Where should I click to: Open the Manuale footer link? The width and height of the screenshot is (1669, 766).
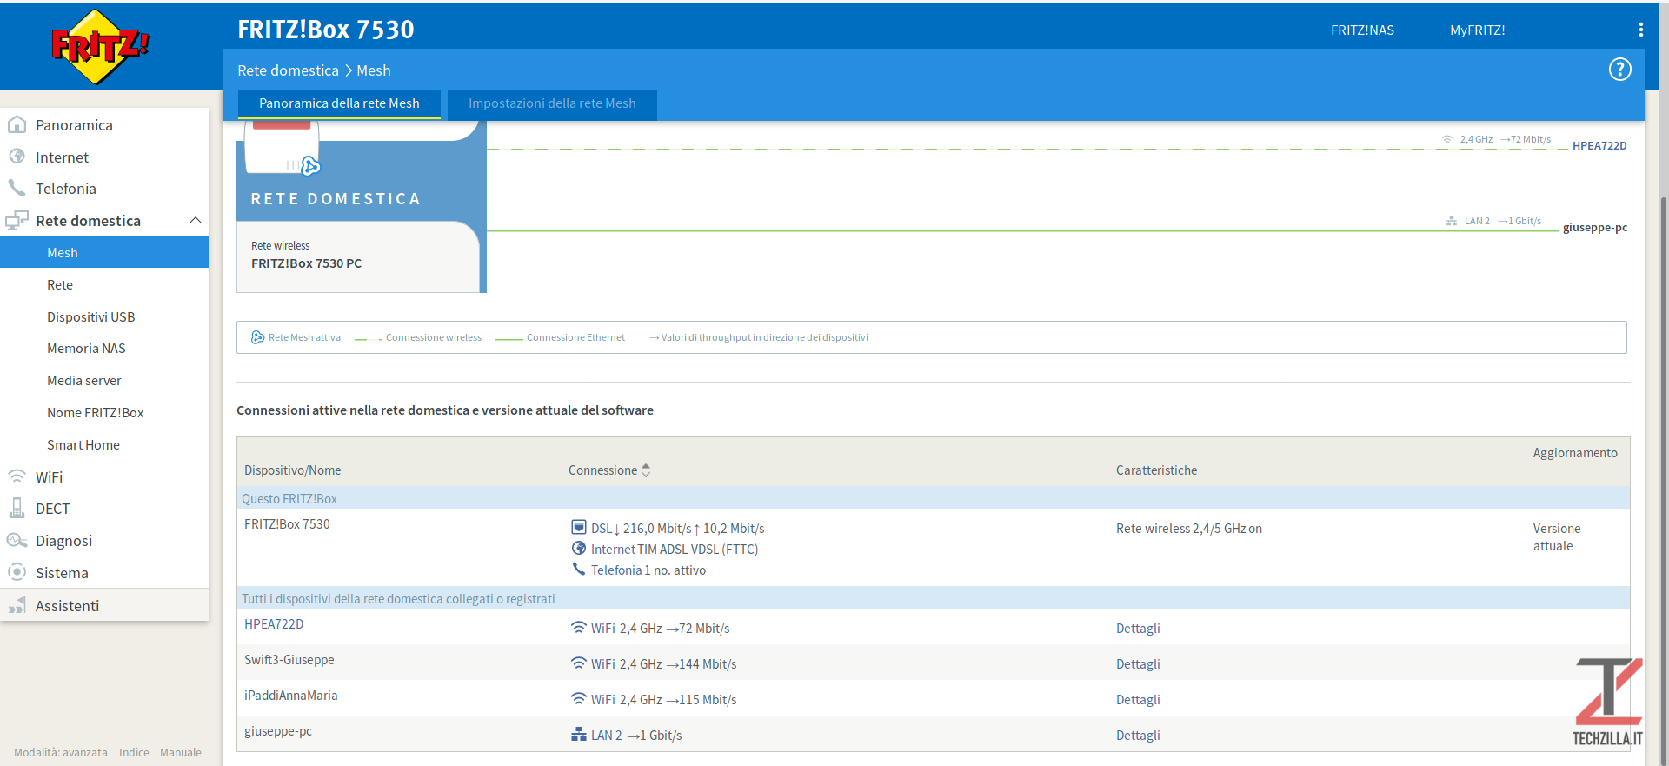click(181, 752)
